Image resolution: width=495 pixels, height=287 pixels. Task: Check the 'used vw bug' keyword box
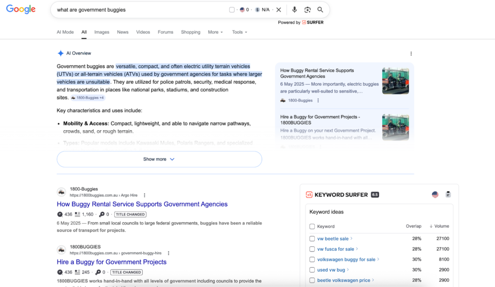pyautogui.click(x=312, y=270)
